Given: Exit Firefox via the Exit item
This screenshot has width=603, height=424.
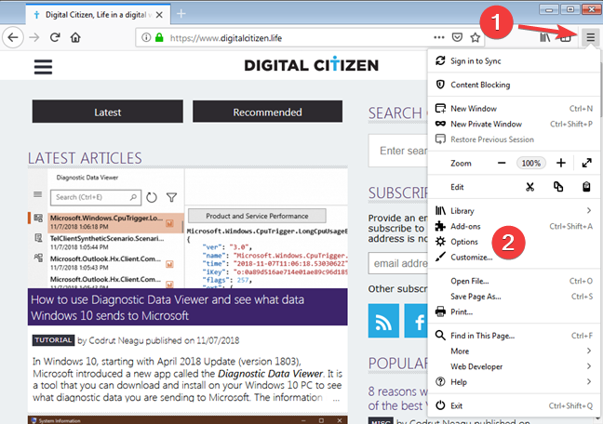Looking at the screenshot, I should click(x=514, y=405).
